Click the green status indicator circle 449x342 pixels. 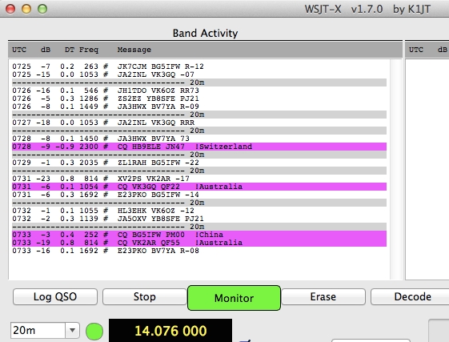coord(94,331)
